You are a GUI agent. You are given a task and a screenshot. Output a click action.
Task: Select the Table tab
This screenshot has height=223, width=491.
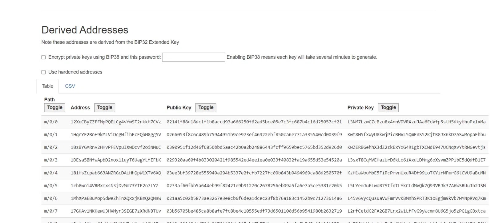pos(47,86)
